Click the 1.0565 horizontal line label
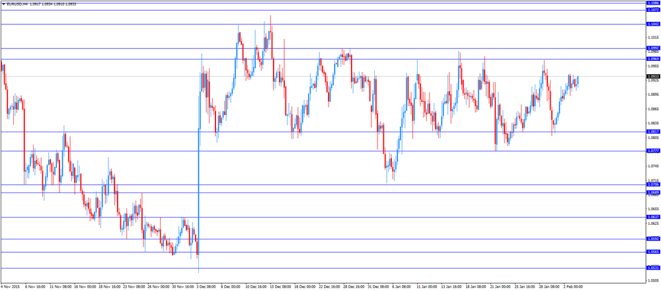661x291 pixels. [652, 251]
